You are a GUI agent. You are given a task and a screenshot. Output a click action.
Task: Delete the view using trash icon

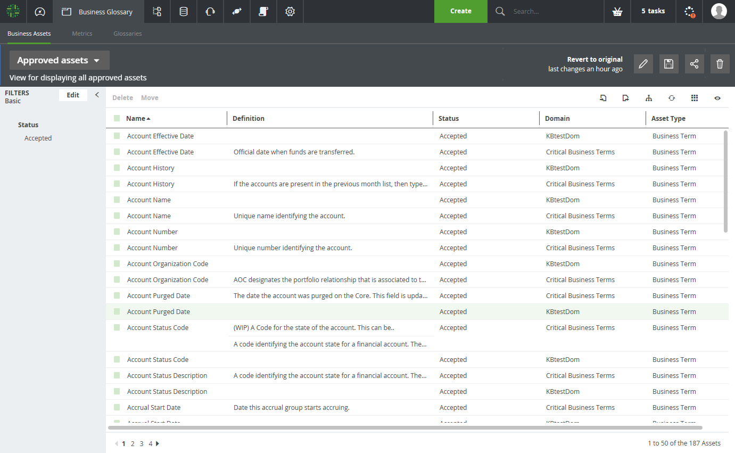[x=720, y=64]
